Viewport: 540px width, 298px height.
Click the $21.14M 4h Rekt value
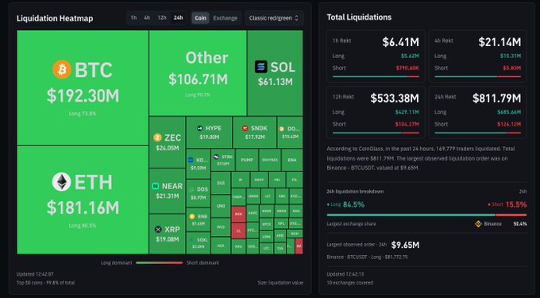[x=499, y=42]
